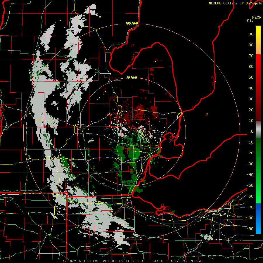Click the 50 NMI range ring label
The width and height of the screenshot is (263, 263).
[131, 77]
